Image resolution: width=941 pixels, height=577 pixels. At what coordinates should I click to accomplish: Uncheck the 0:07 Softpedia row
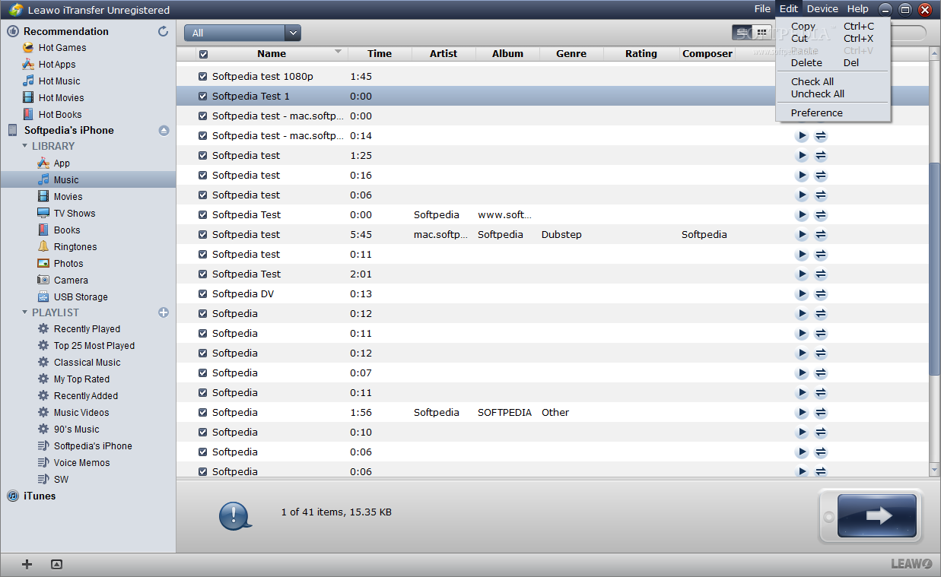click(203, 373)
